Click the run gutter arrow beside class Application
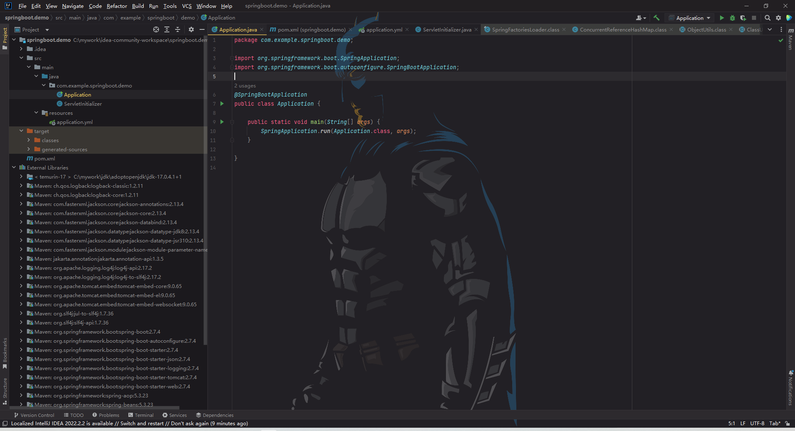Screen dimensions: 795x431 [x=222, y=104]
